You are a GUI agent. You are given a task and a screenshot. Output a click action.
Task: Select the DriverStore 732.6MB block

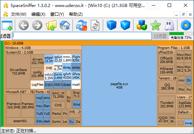click(x=18, y=72)
